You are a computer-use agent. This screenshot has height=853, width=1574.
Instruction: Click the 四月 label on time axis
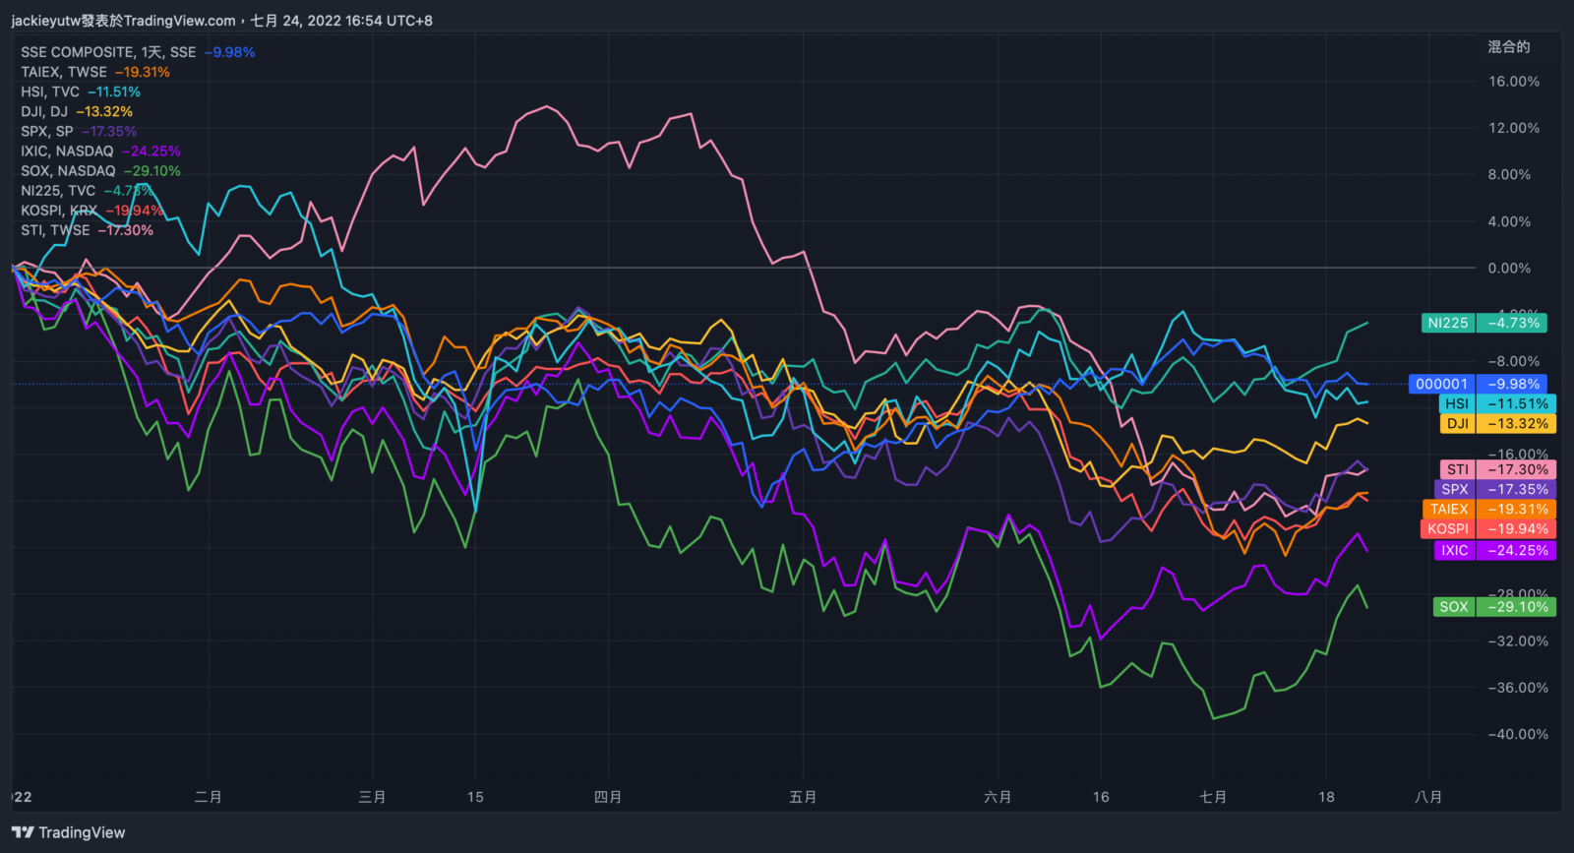pyautogui.click(x=608, y=797)
